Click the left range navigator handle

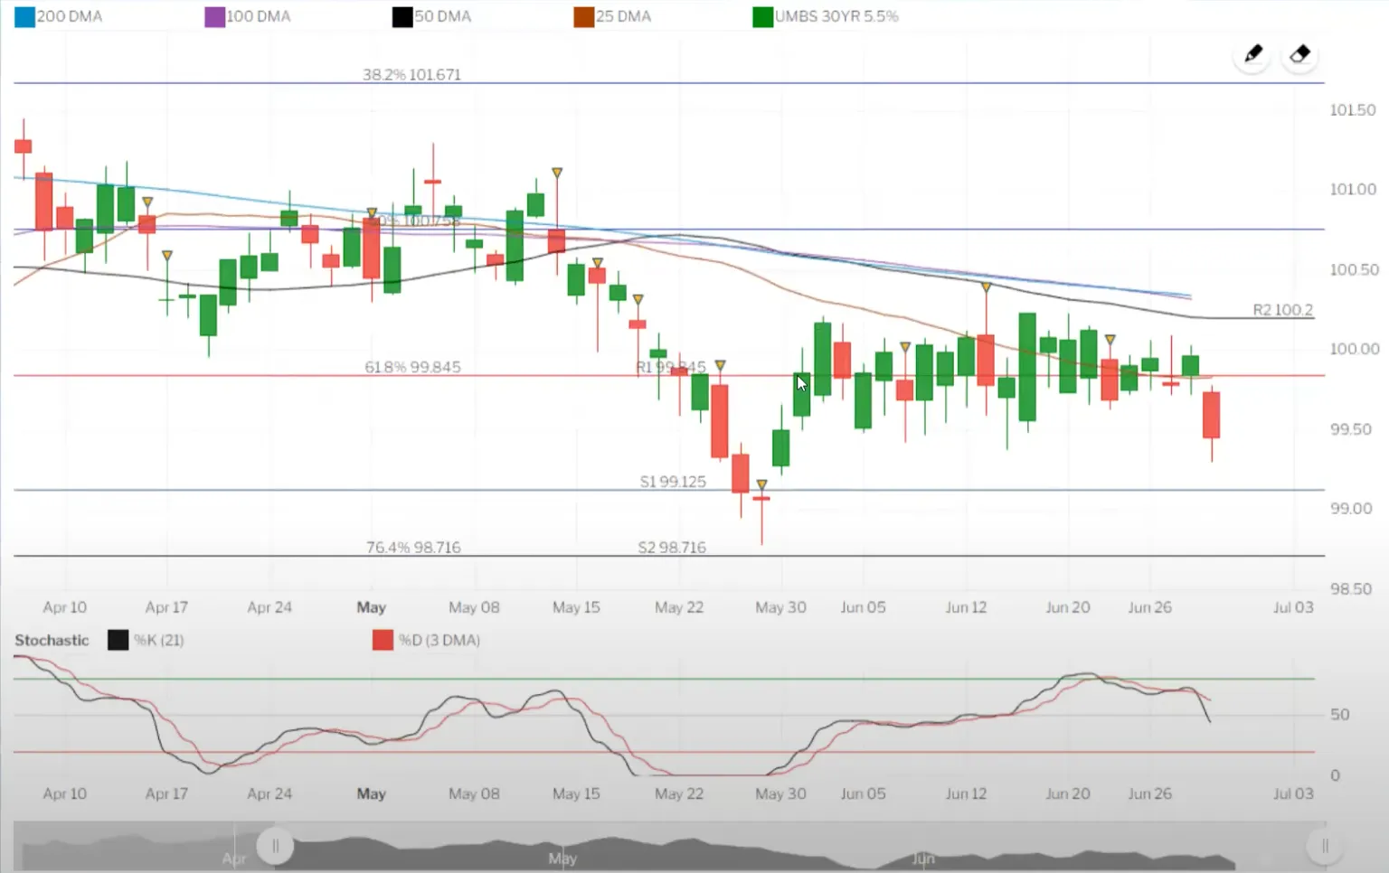pos(275,846)
